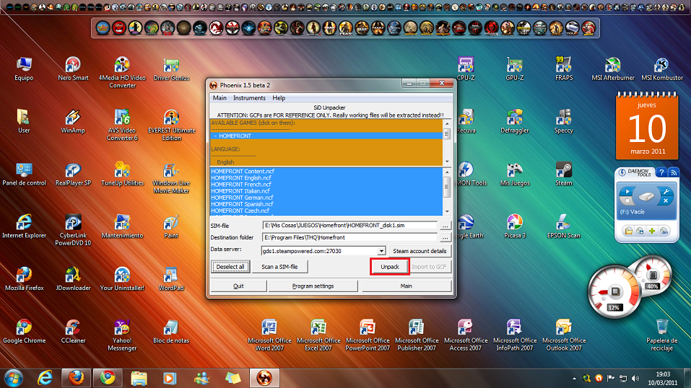Browse for SIM-file with ellipsis button
The image size is (691, 388).
point(445,226)
